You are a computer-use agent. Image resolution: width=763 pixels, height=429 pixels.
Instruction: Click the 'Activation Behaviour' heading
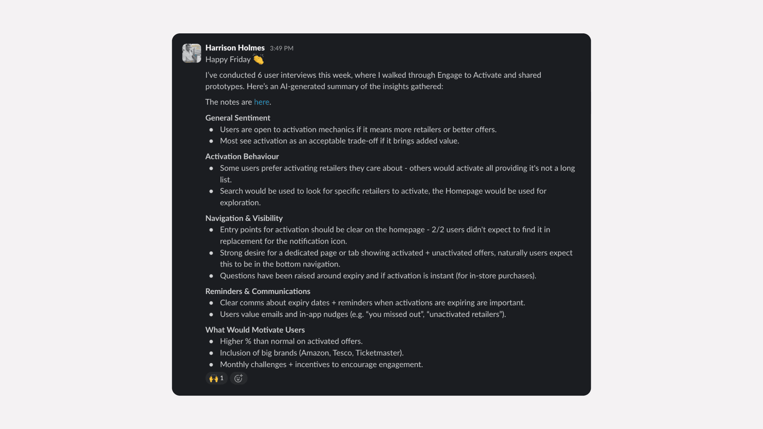(242, 156)
